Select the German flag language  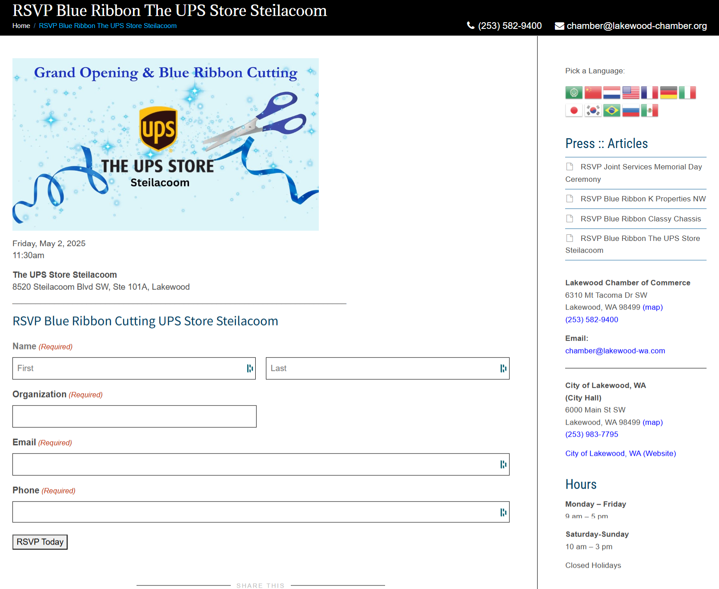[668, 92]
